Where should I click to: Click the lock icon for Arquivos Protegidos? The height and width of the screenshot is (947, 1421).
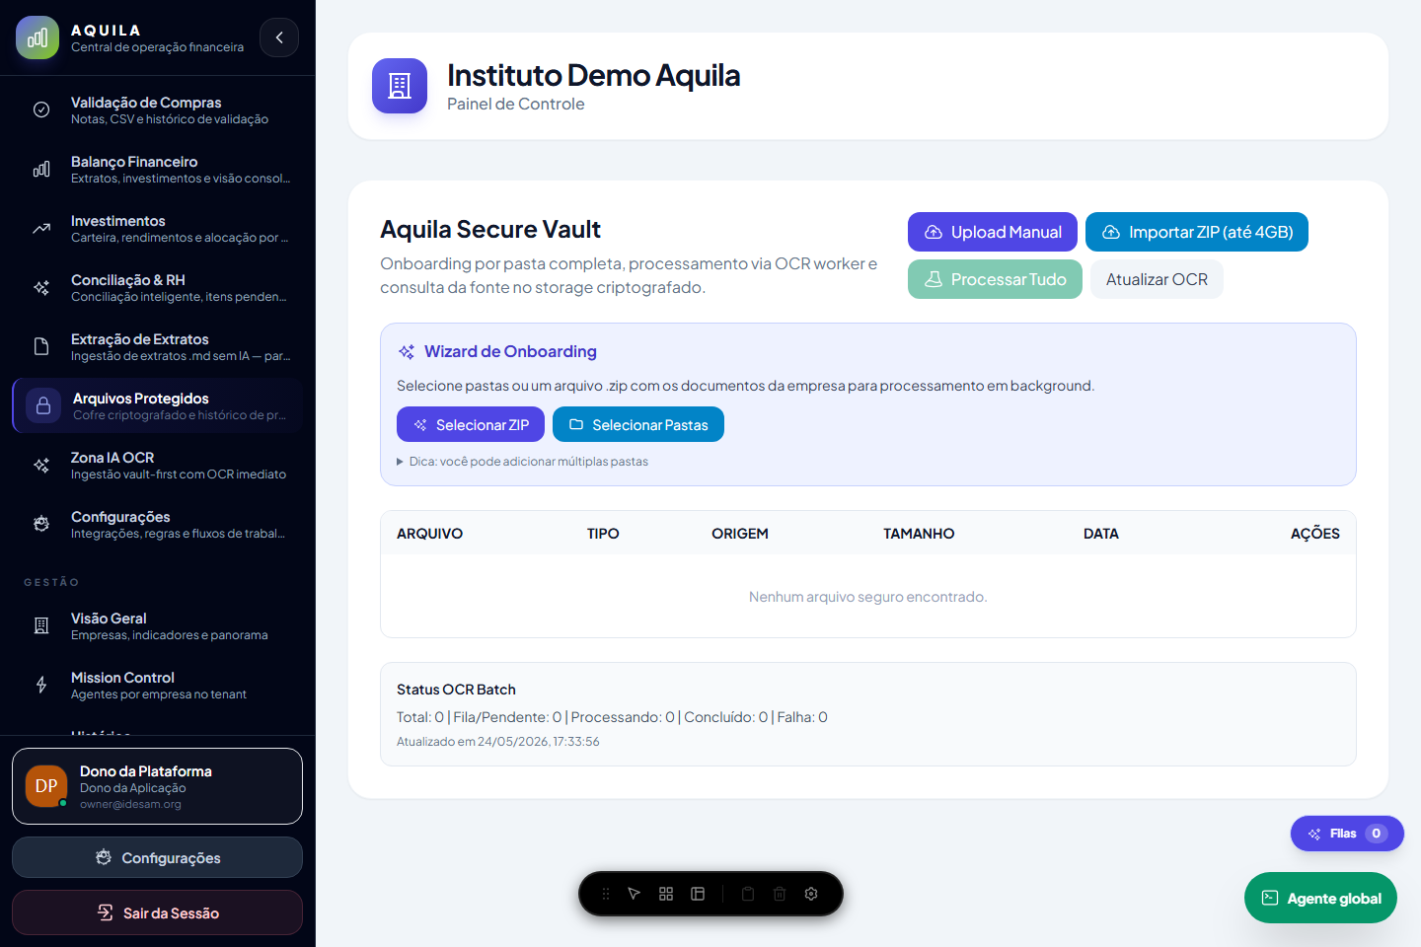point(43,405)
